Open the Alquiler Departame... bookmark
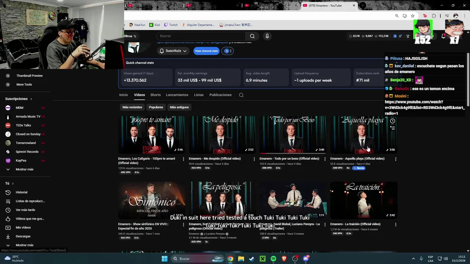 198,25
